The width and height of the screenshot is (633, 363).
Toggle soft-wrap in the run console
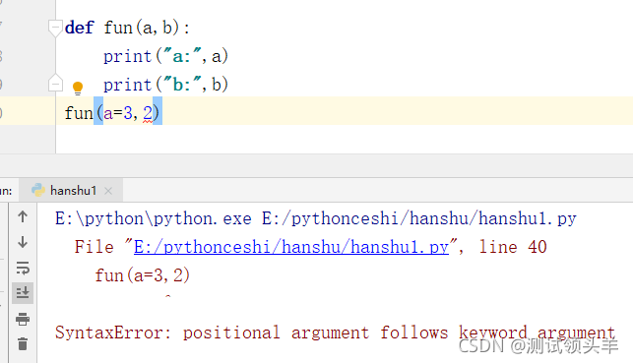pyautogui.click(x=23, y=268)
